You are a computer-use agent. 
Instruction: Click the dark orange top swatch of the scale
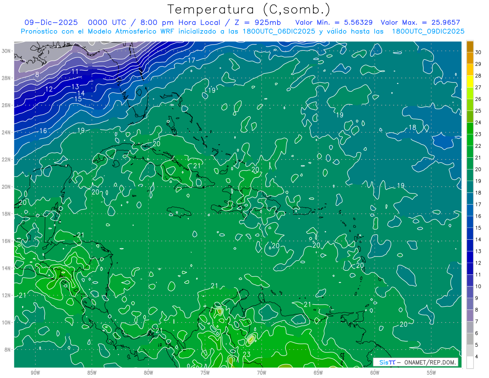(x=470, y=46)
